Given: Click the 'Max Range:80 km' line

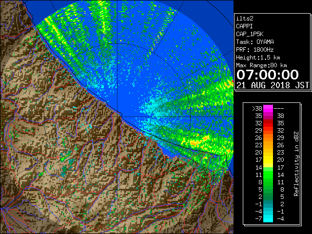Looking at the screenshot, I should [261, 65].
